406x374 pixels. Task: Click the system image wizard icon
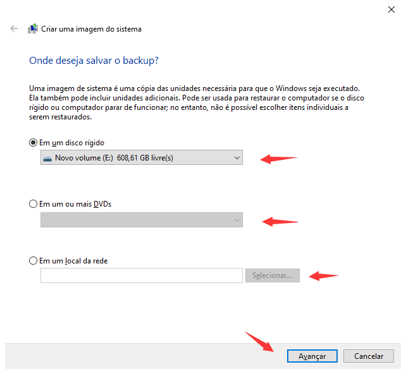pyautogui.click(x=33, y=29)
